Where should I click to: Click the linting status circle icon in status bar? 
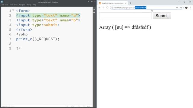pyautogui.click(x=84, y=106)
